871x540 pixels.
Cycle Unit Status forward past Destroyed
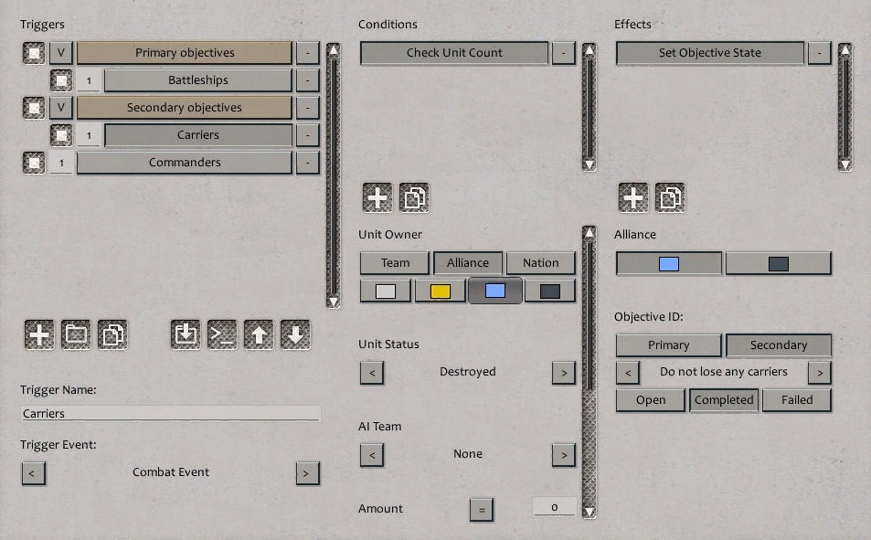[564, 373]
